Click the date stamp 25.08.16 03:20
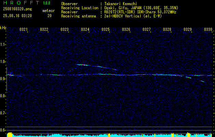Viewport: 215px width, 137px height. point(17,16)
